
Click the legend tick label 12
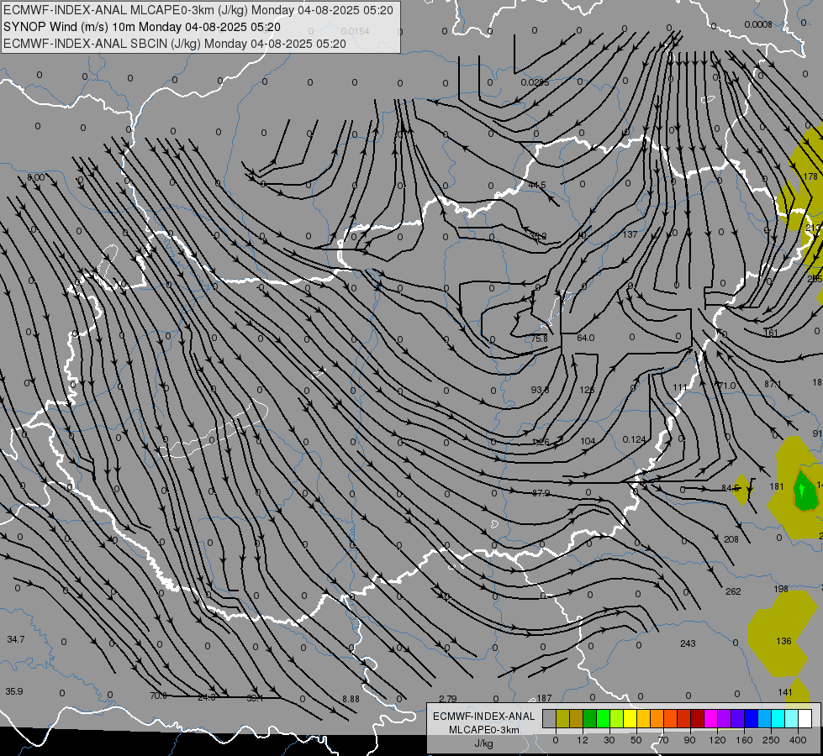pos(583,740)
